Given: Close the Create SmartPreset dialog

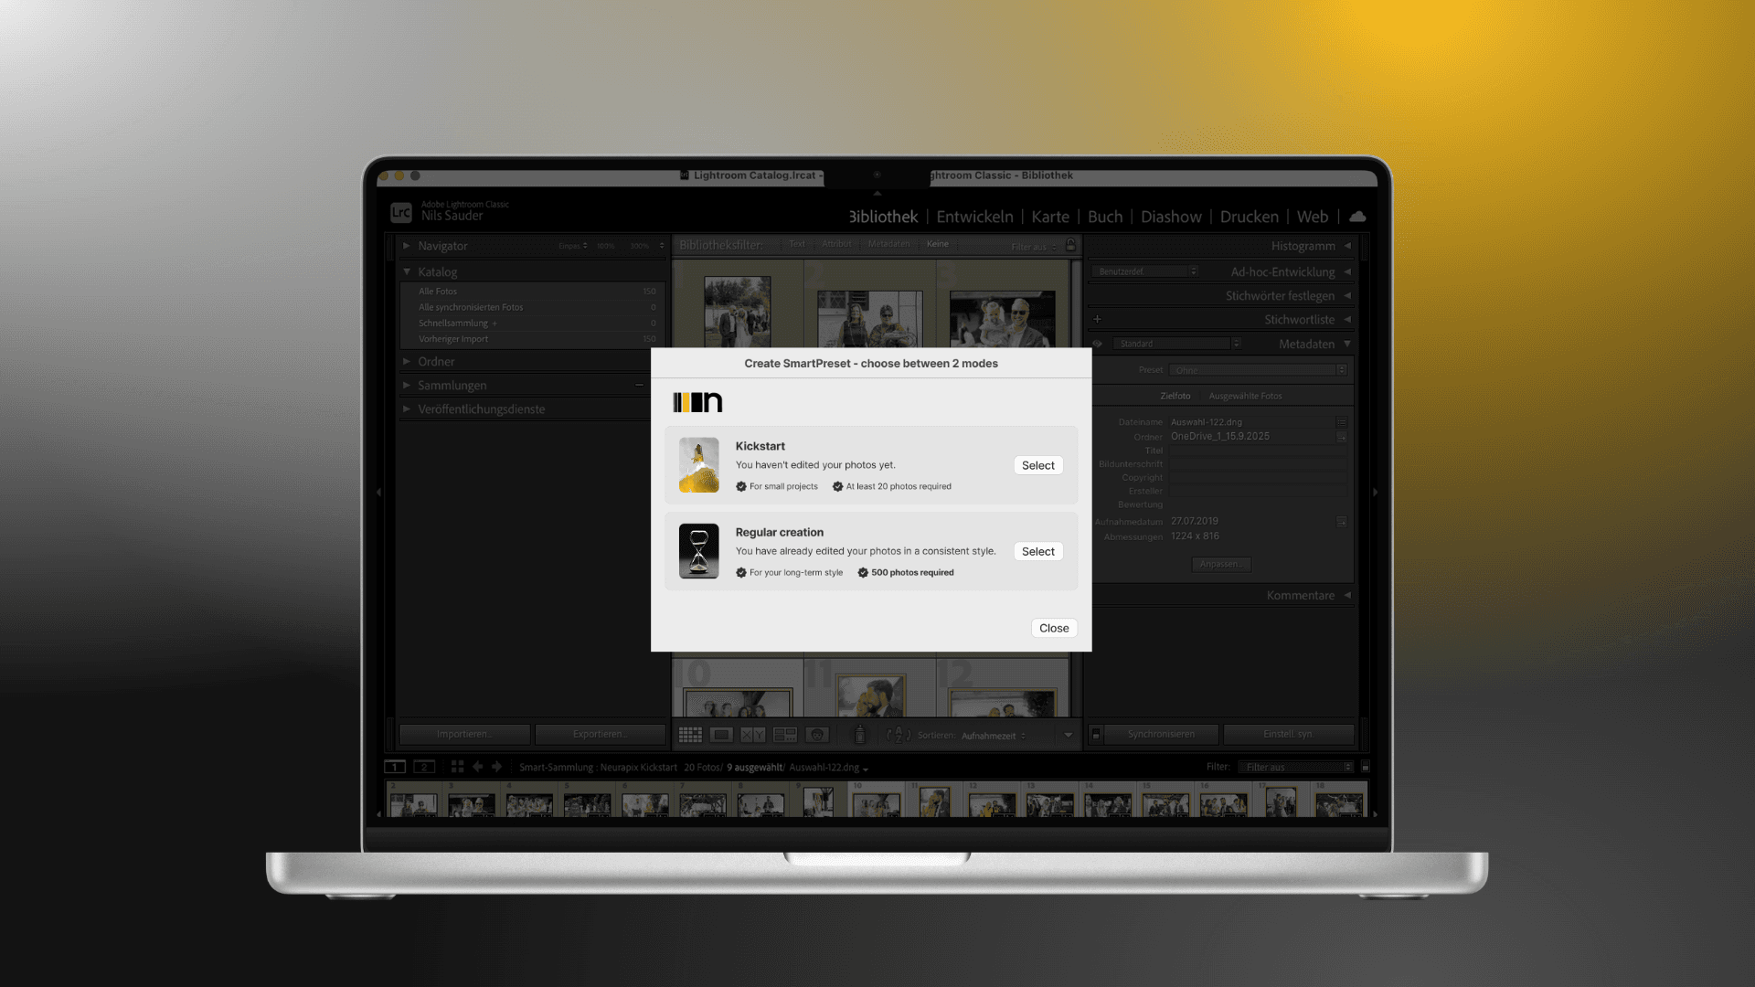Looking at the screenshot, I should pos(1053,628).
